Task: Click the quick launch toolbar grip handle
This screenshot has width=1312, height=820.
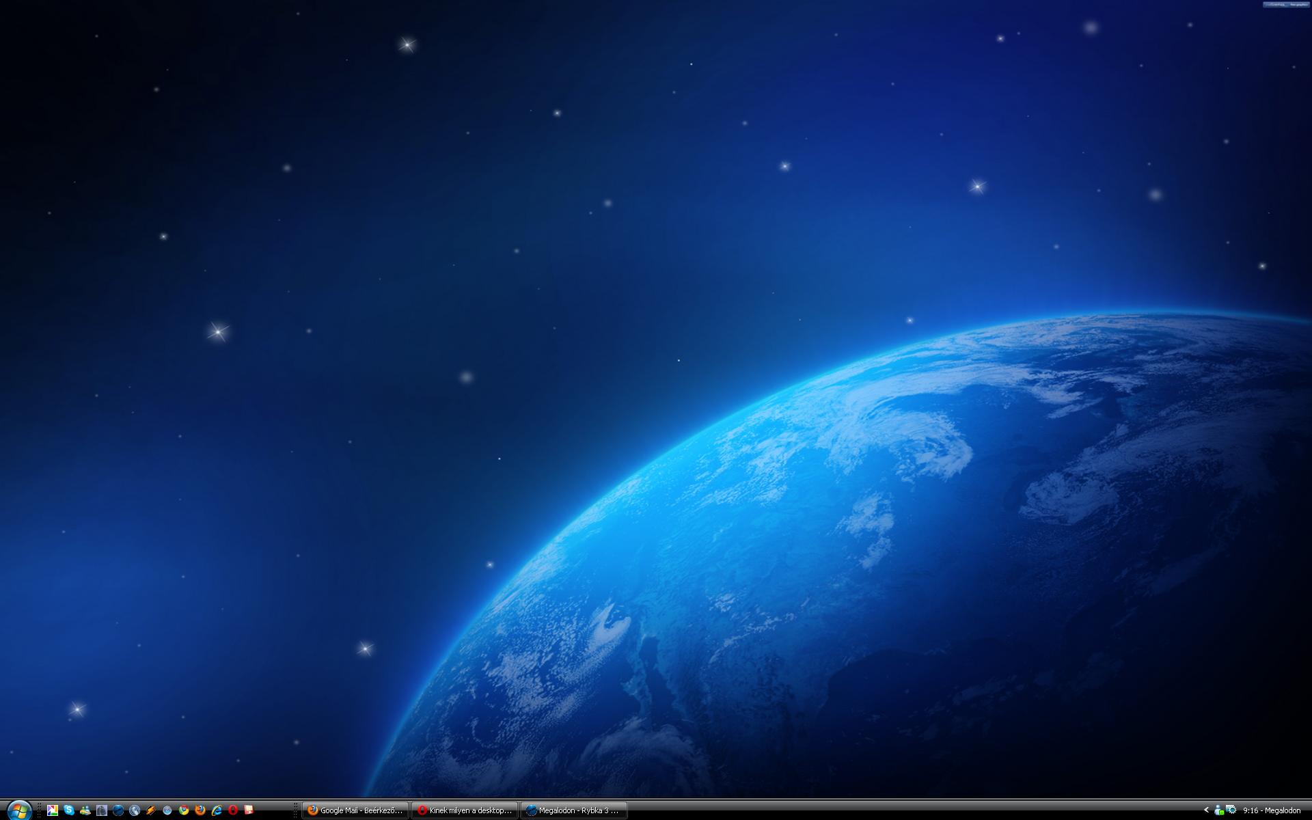Action: point(40,810)
